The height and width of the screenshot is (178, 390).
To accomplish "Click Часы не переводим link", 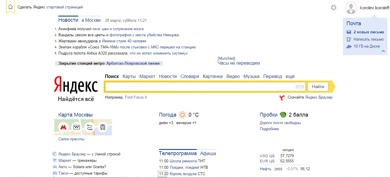I will (239, 63).
